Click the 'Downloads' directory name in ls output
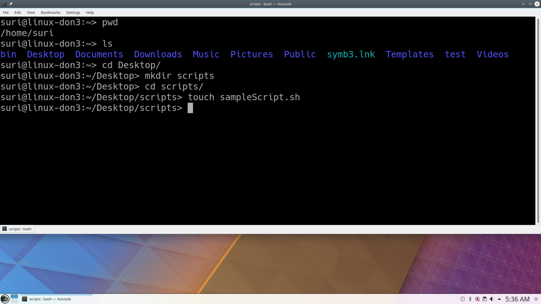 (158, 54)
